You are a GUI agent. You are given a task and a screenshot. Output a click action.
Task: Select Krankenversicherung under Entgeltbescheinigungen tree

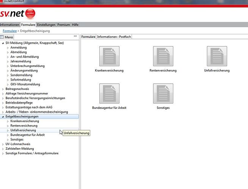click(x=25, y=121)
